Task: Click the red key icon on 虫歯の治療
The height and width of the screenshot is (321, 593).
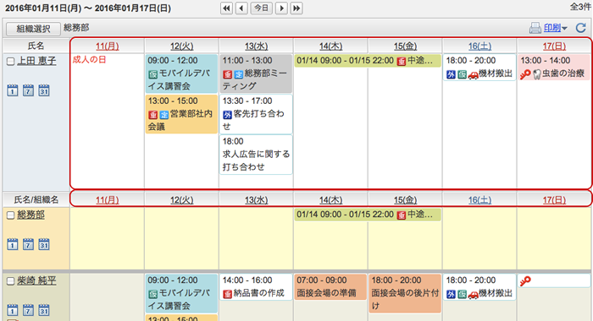Action: point(525,74)
